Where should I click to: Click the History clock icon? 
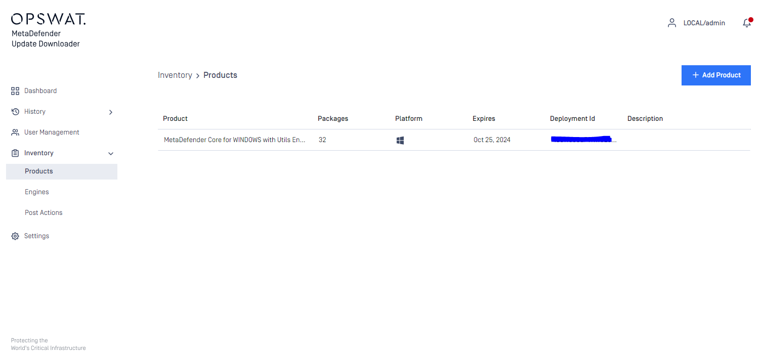click(15, 112)
